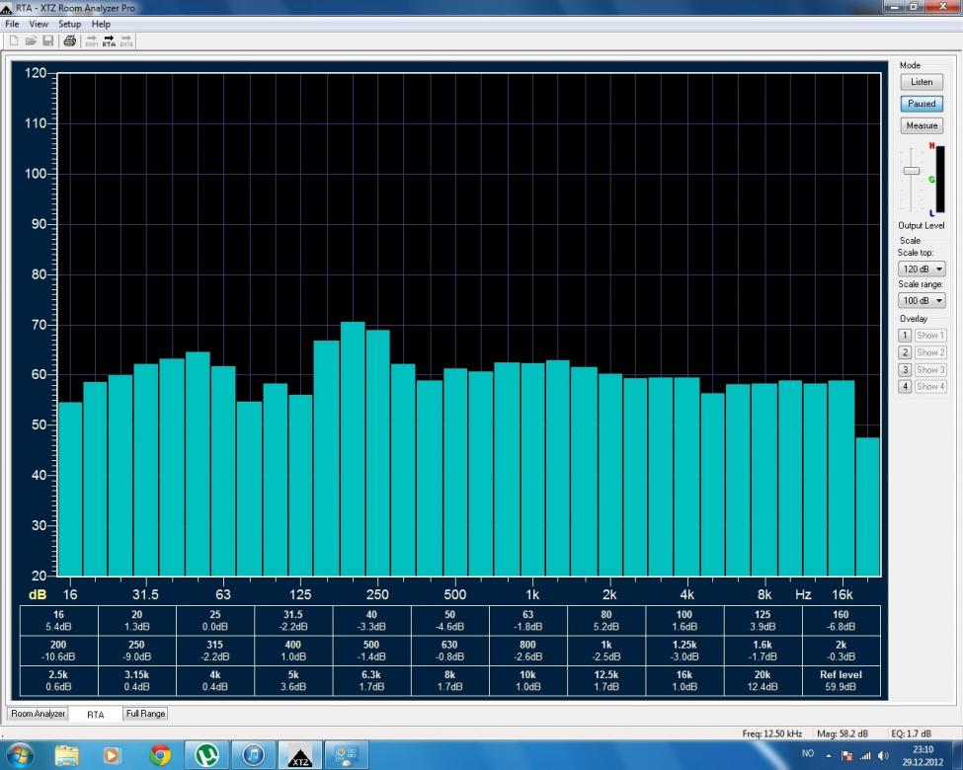Screen dimensions: 963x770
Task: Open uTorrent from the taskbar
Action: [x=206, y=755]
